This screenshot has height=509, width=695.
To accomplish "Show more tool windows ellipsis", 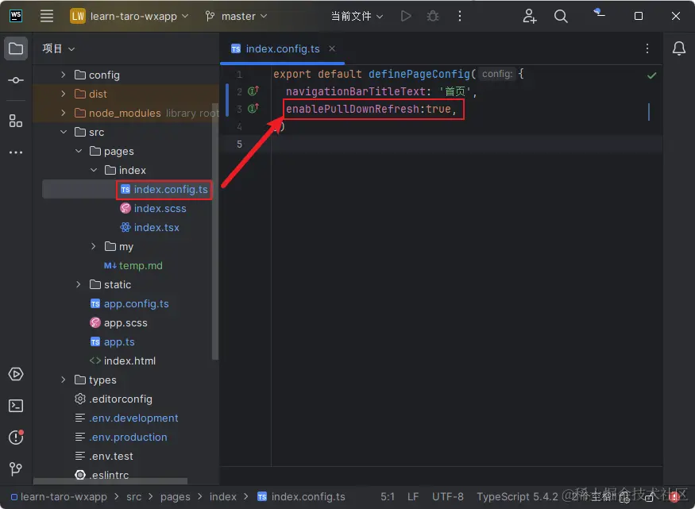I will click(x=16, y=152).
